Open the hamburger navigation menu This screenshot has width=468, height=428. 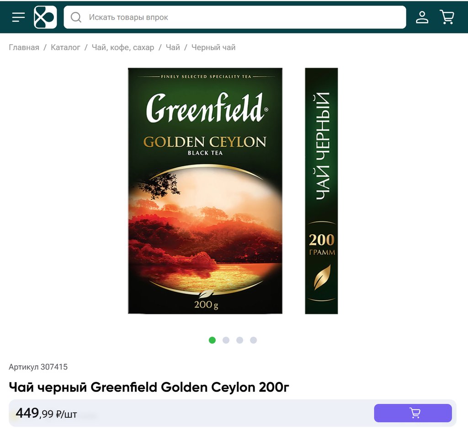(x=18, y=17)
